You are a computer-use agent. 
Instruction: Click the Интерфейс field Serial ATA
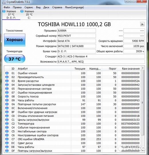pyautogui.click(x=77, y=41)
